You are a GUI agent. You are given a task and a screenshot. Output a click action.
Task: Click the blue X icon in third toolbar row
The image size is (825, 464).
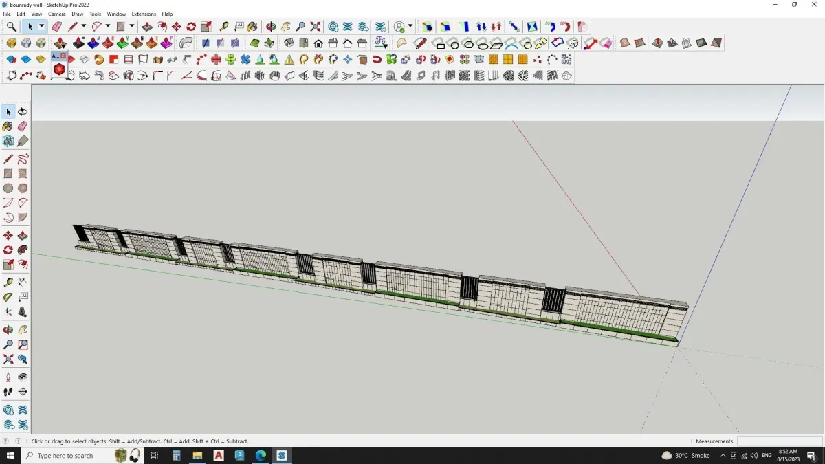point(245,60)
